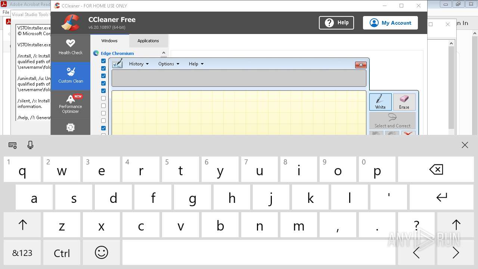Enable the first unchecked box under Edge Chromium
The width and height of the screenshot is (478, 269).
pyautogui.click(x=103, y=98)
